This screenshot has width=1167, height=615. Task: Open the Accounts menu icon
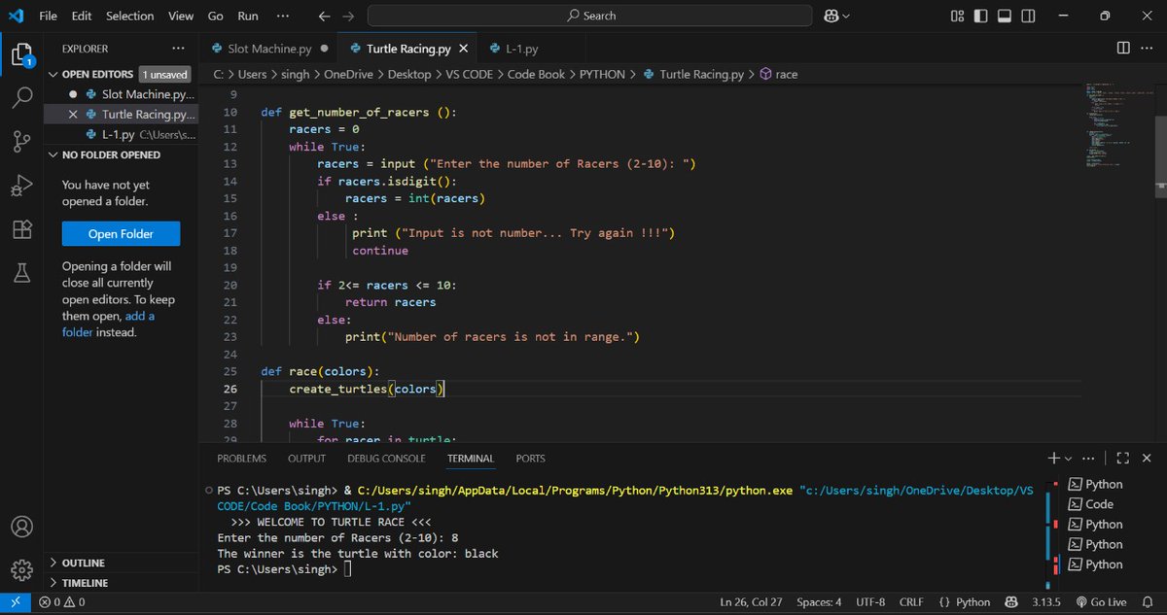coord(22,527)
